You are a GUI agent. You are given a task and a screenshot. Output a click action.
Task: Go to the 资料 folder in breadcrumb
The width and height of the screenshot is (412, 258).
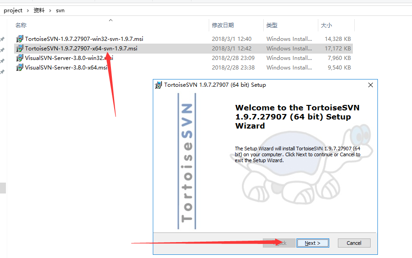(x=39, y=10)
